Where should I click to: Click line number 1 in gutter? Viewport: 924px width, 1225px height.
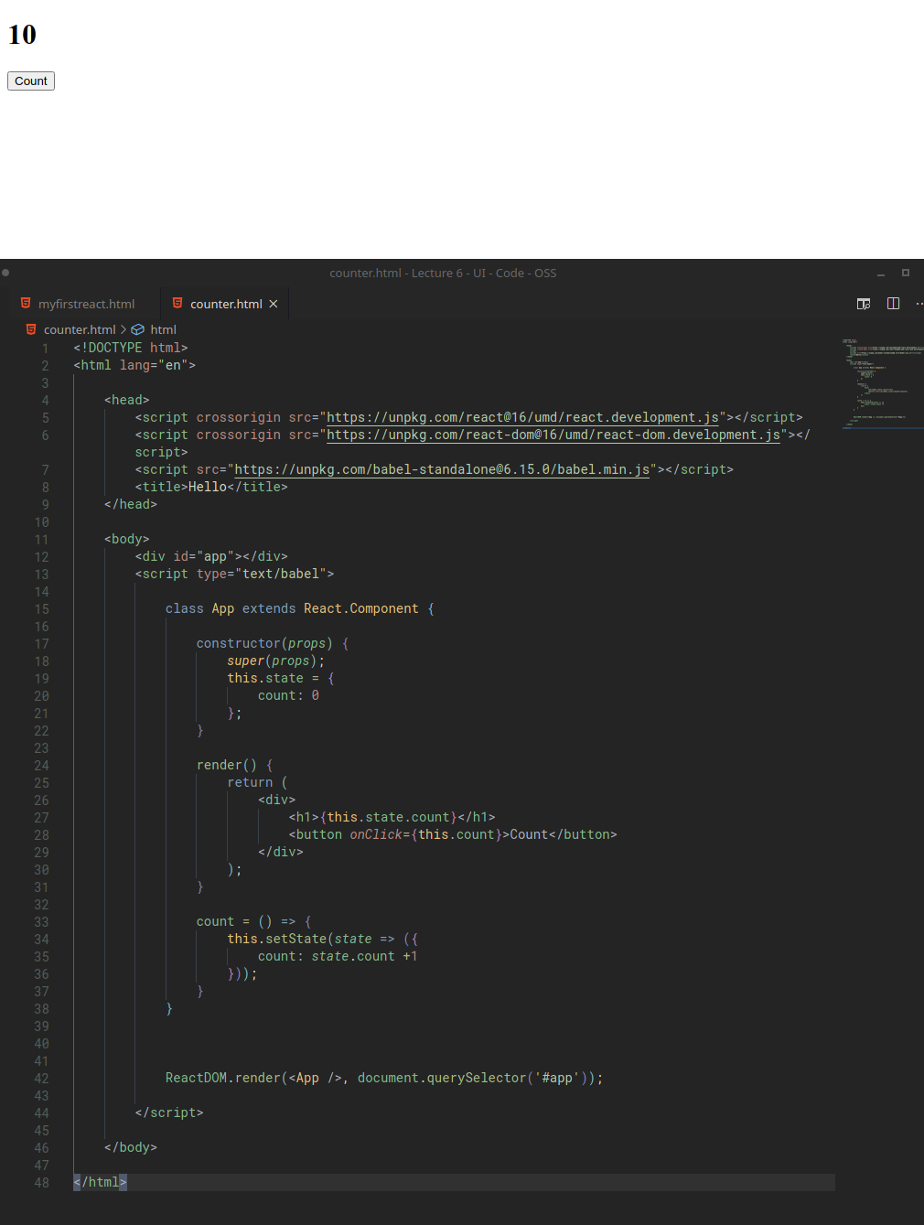tap(45, 349)
